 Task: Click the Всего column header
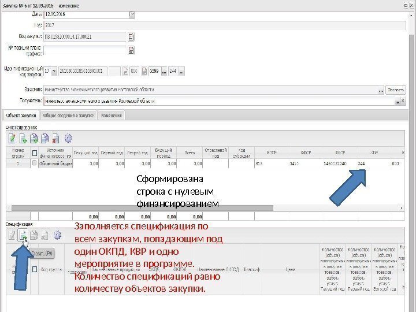[190, 153]
